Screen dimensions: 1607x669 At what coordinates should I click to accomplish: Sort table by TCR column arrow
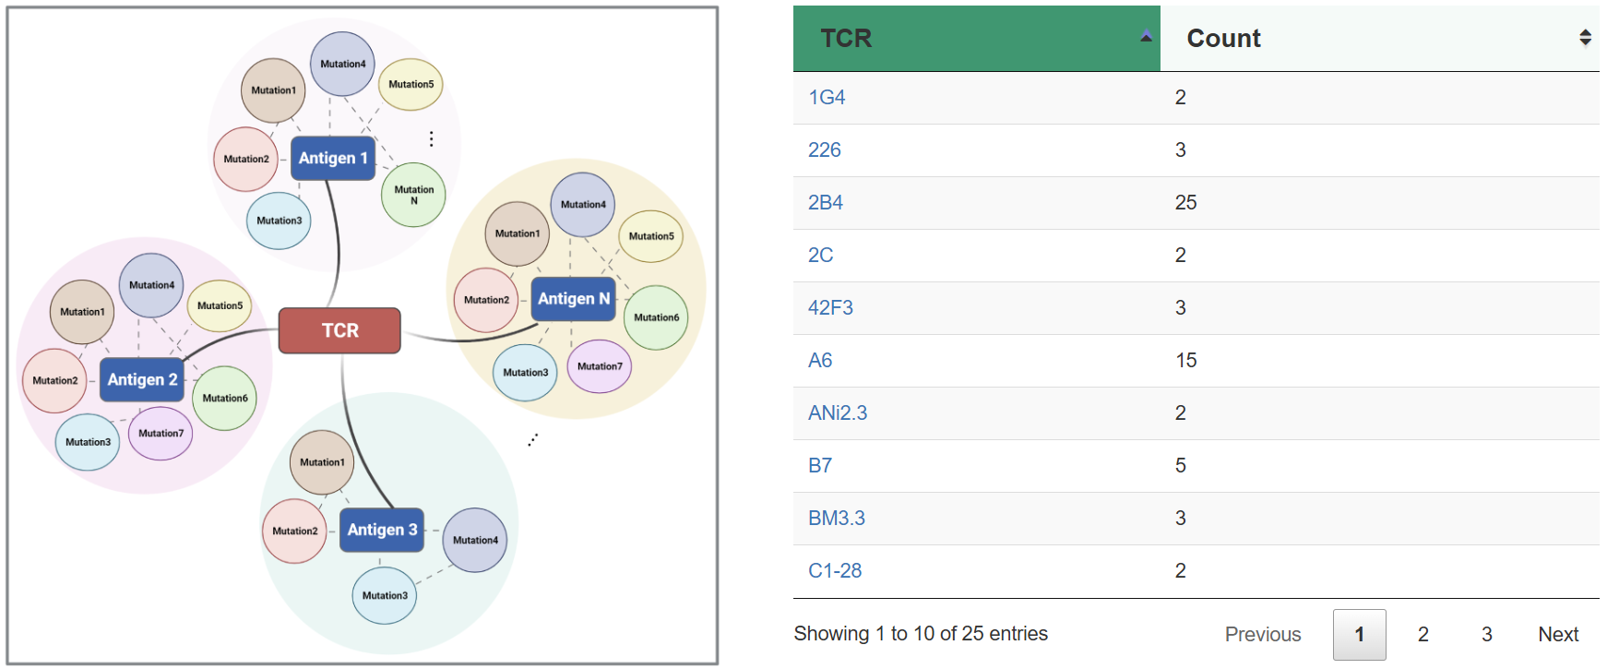[1146, 37]
